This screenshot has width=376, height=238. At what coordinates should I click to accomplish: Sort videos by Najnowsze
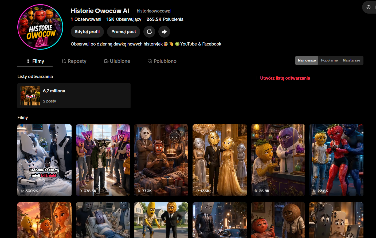307,60
